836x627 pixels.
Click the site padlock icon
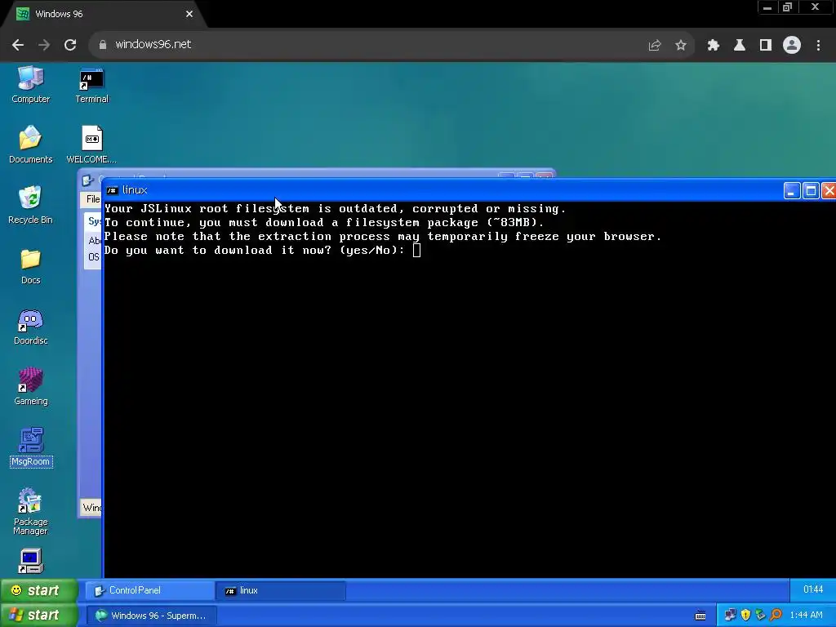point(102,45)
